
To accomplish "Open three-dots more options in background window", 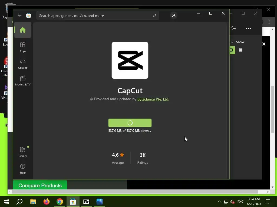I will click(248, 29).
